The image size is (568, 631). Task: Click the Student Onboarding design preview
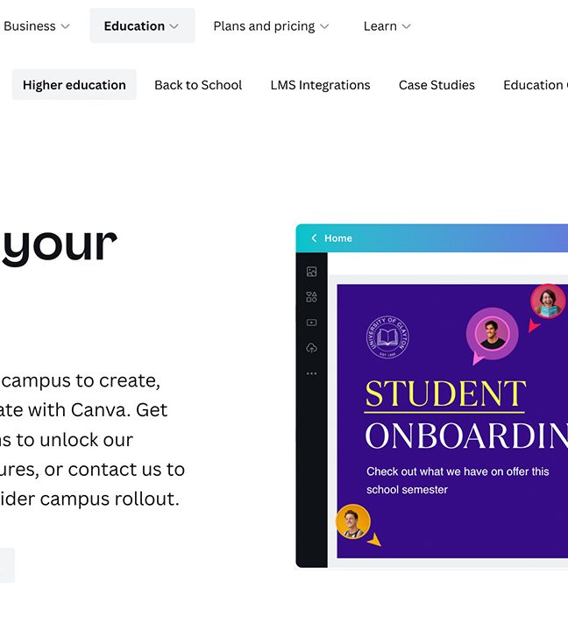(452, 421)
